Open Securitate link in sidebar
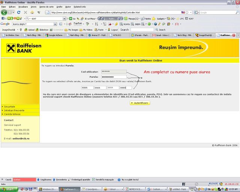Screen dimensions: 240x192 click(9, 106)
